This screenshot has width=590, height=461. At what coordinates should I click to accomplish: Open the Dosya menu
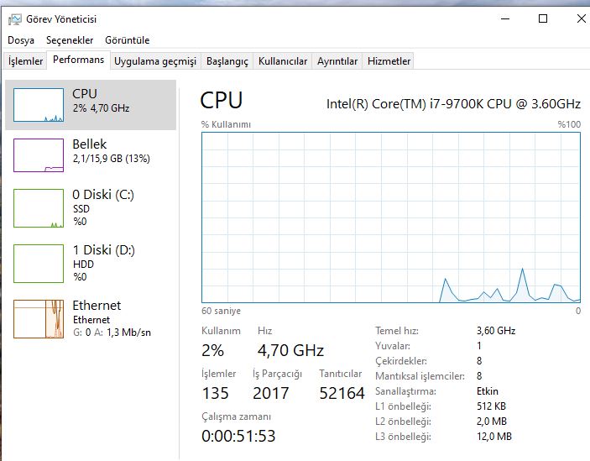tap(22, 40)
